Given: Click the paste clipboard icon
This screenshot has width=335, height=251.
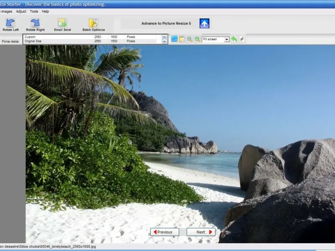Looking at the screenshot, I should (182, 39).
